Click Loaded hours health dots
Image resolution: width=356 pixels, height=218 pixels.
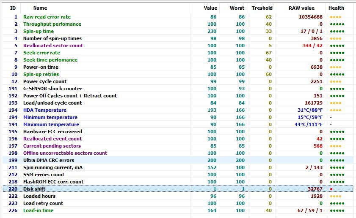336,196
